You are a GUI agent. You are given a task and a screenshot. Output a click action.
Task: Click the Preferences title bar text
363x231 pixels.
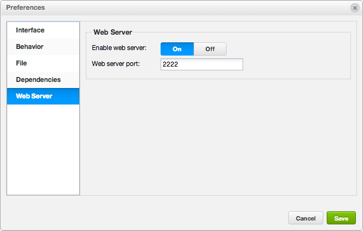[x=25, y=8]
